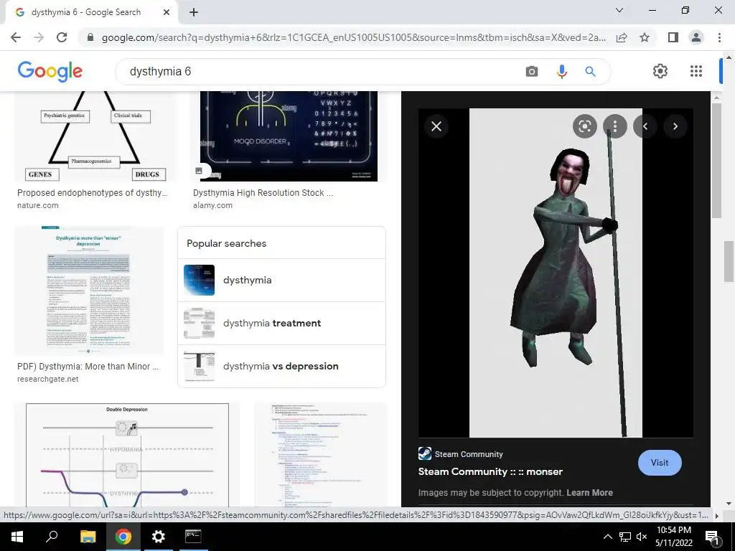Open the Learn More copyright link

tap(589, 493)
